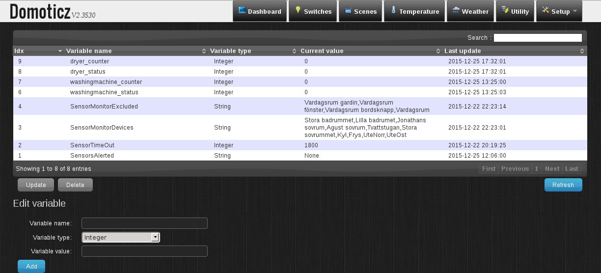Click the Temperature thermometer icon
The image size is (601, 273).
(393, 10)
